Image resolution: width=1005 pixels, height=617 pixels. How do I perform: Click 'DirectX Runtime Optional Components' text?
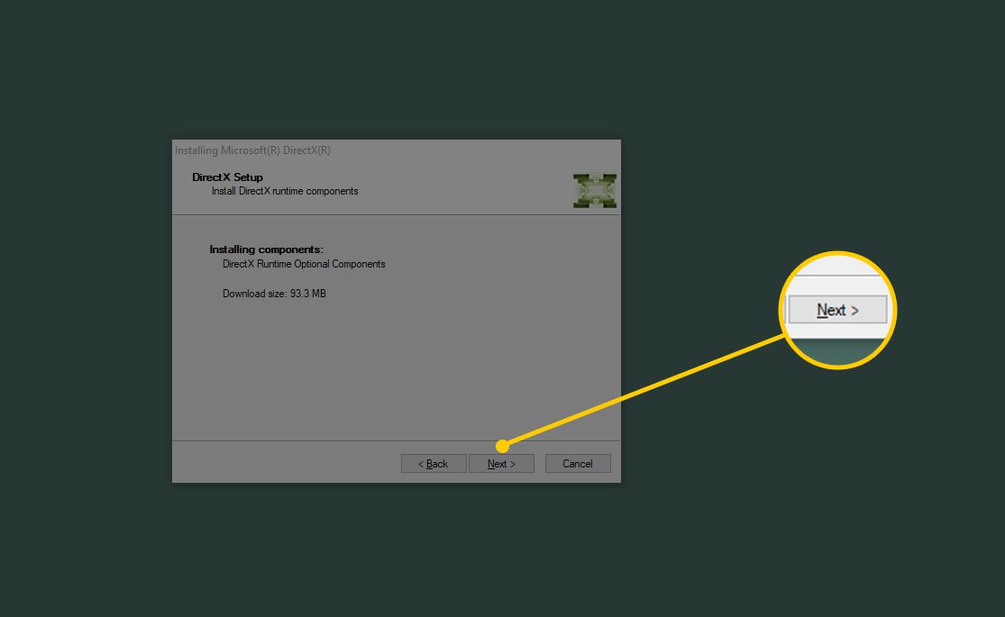(x=304, y=264)
